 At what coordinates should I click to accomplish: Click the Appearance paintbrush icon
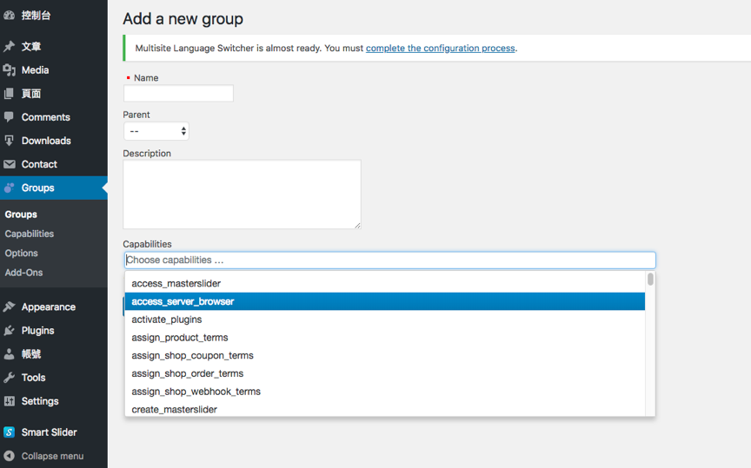10,307
